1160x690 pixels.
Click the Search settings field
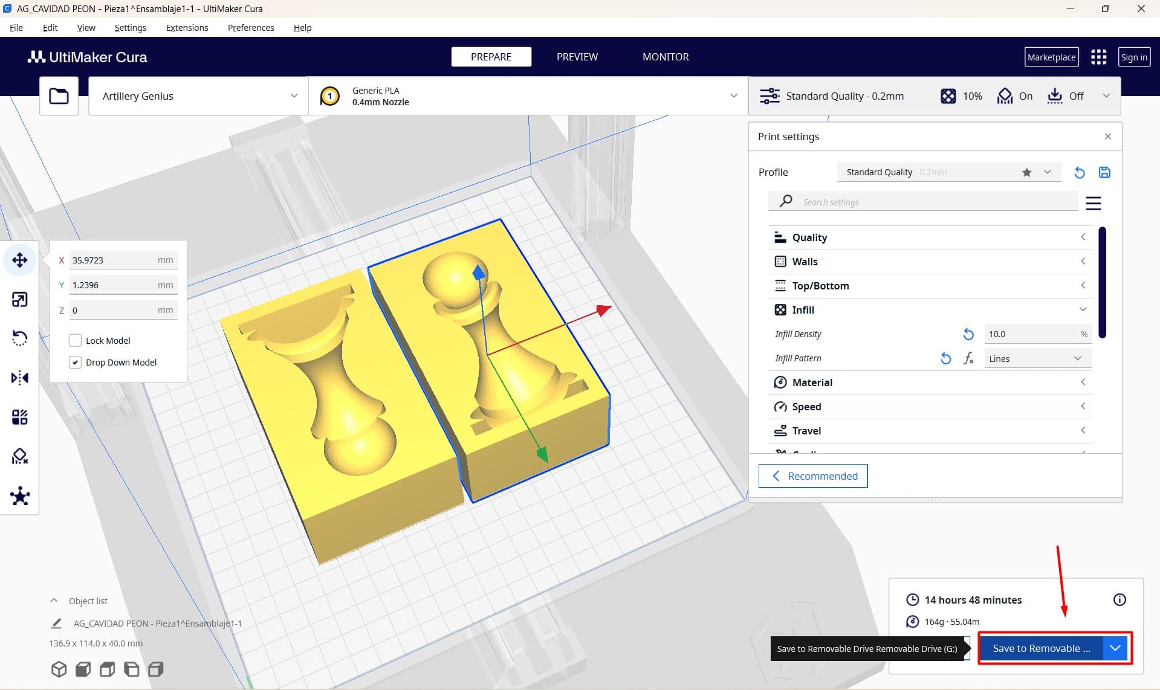923,202
